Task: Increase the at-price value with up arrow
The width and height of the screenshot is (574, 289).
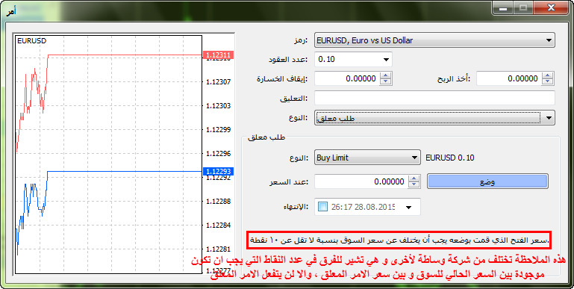Action: coord(414,178)
